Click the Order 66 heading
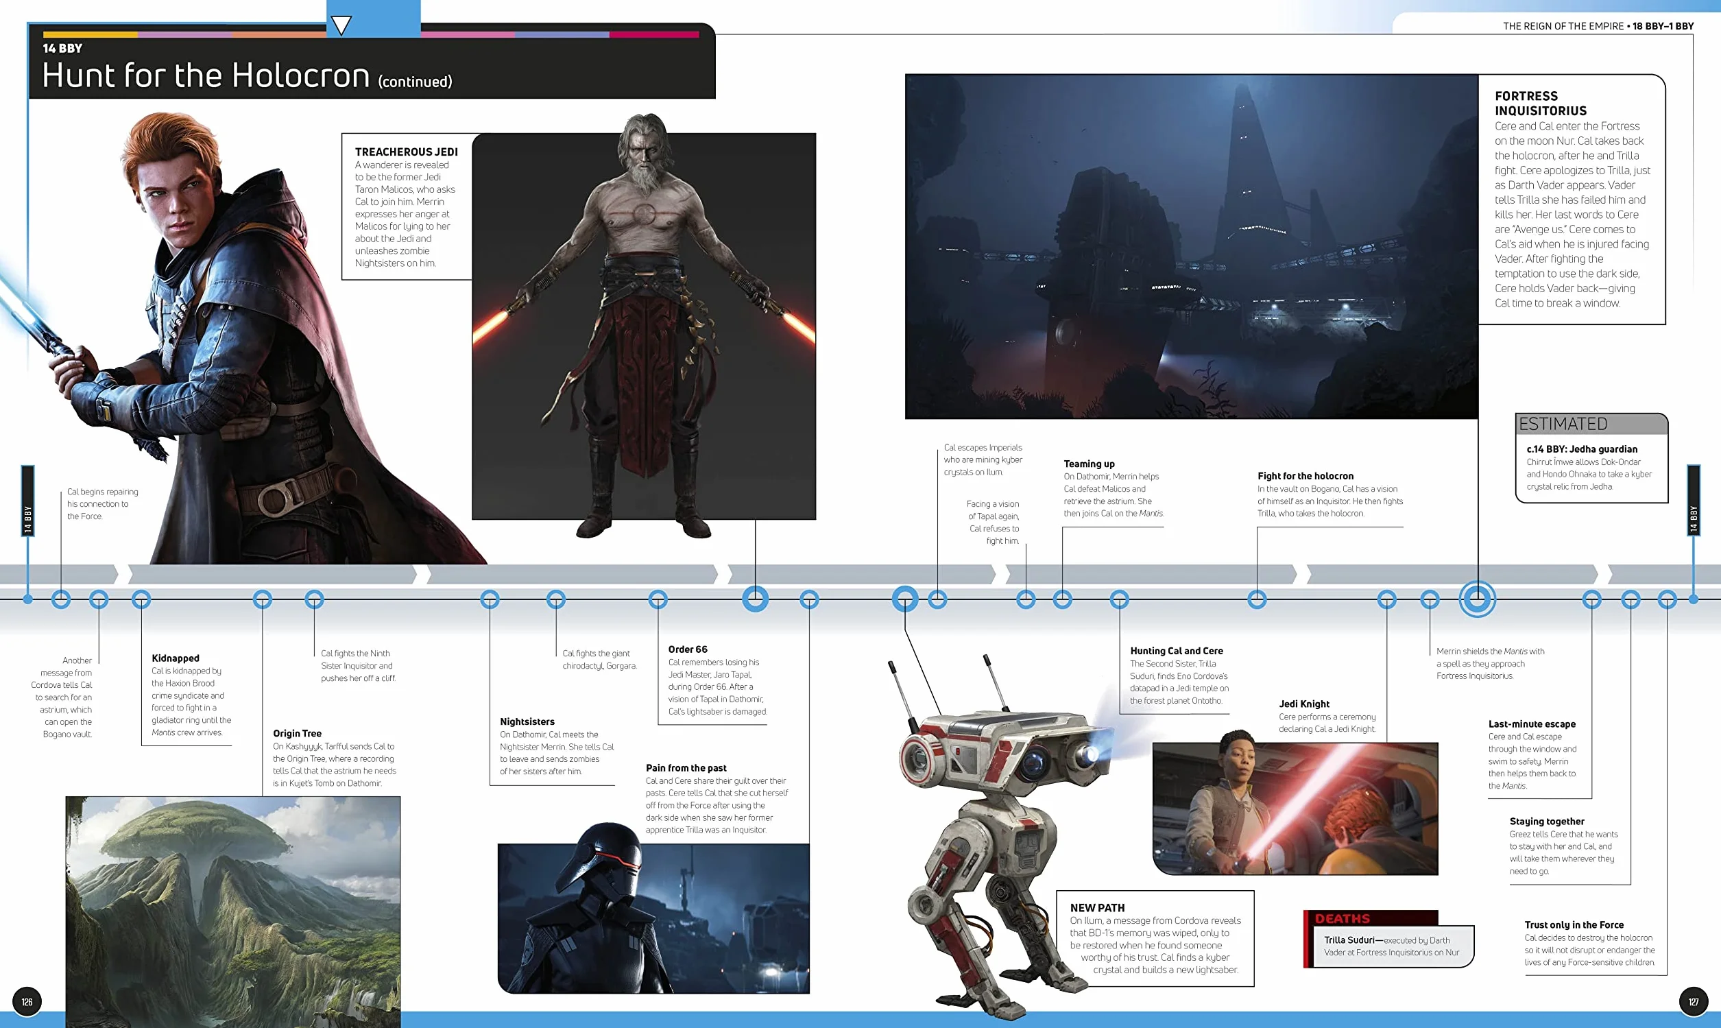Screen dimensions: 1721x1028 coord(688,649)
